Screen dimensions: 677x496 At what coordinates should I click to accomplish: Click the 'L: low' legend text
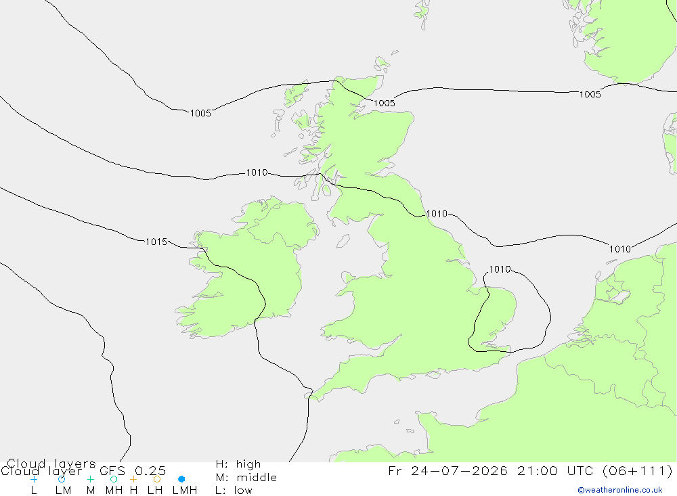pyautogui.click(x=234, y=491)
